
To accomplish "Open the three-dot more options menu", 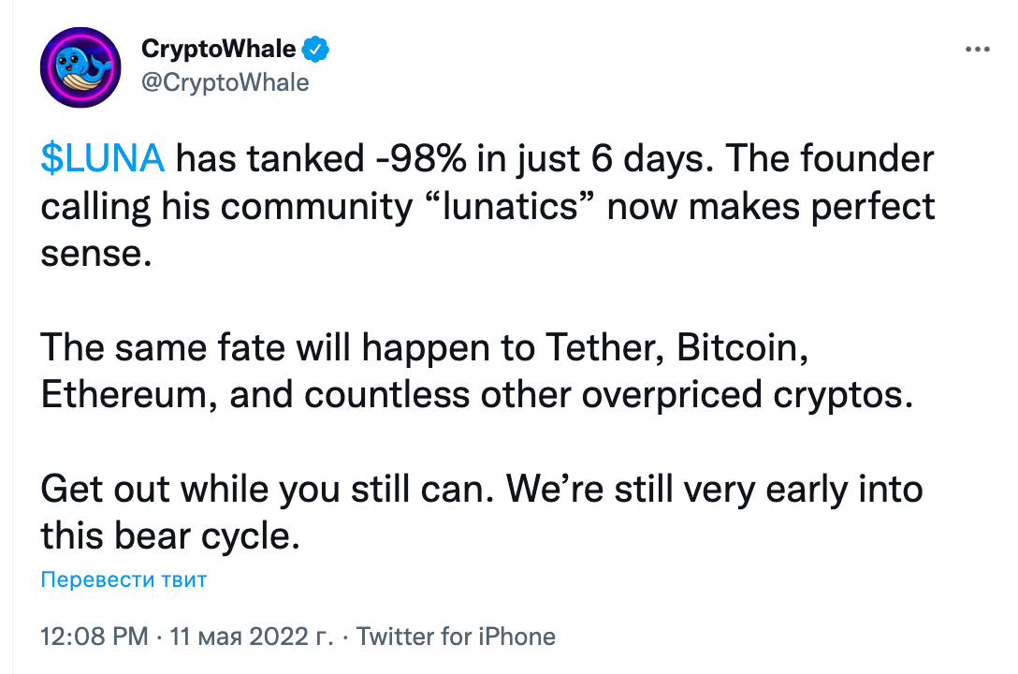I will 976,49.
